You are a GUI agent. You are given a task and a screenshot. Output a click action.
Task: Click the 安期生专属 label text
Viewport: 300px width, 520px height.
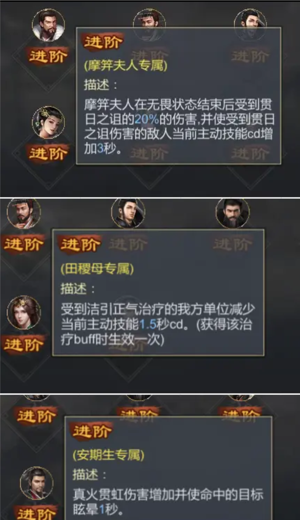[x=108, y=455]
